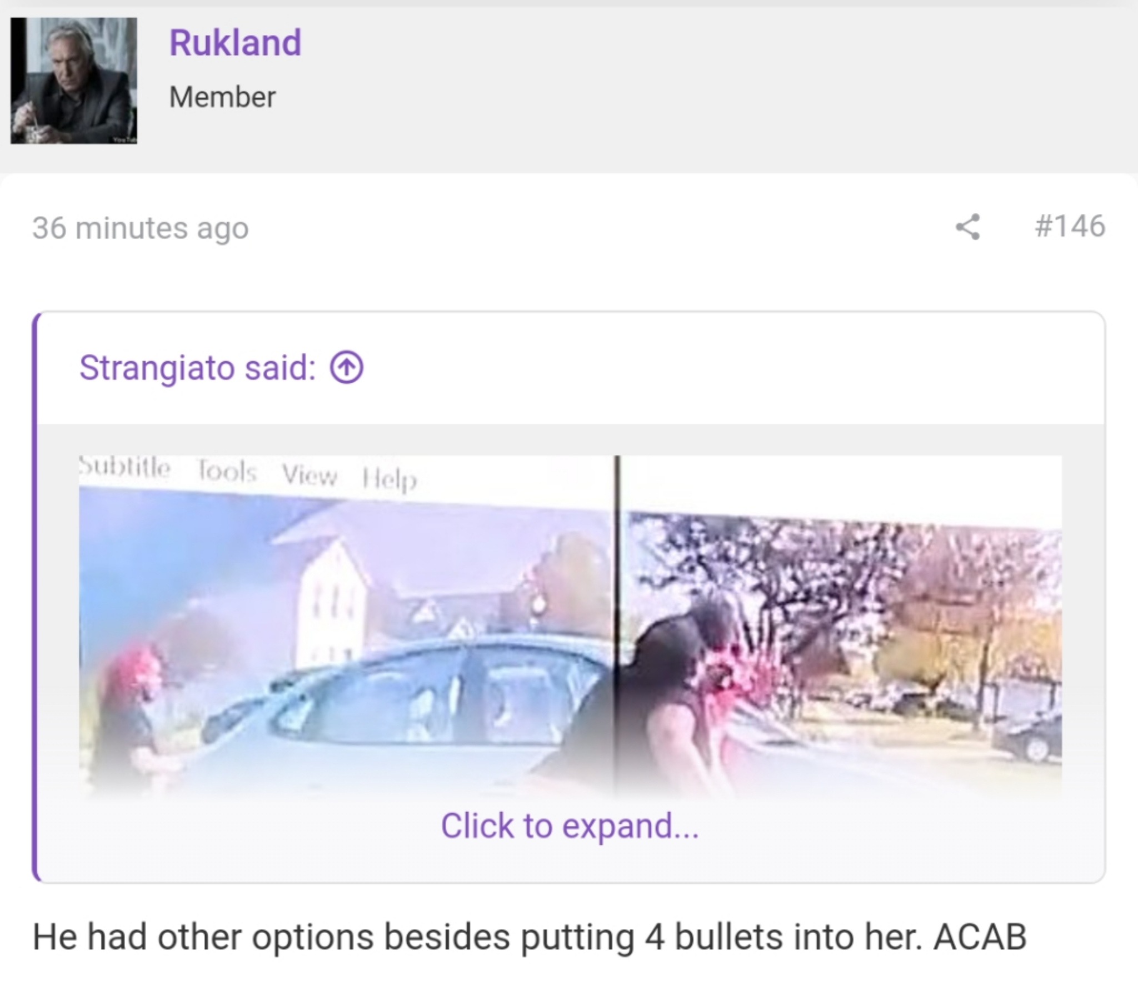Open the Rukland username link
The image size is (1138, 986).
235,43
